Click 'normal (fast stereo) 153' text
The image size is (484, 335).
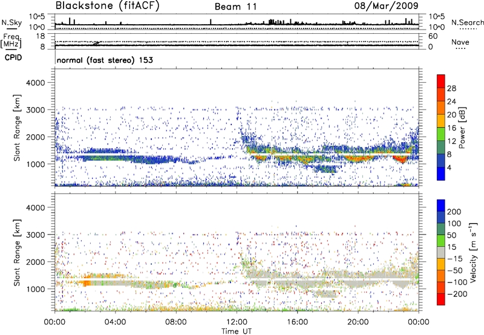click(105, 60)
